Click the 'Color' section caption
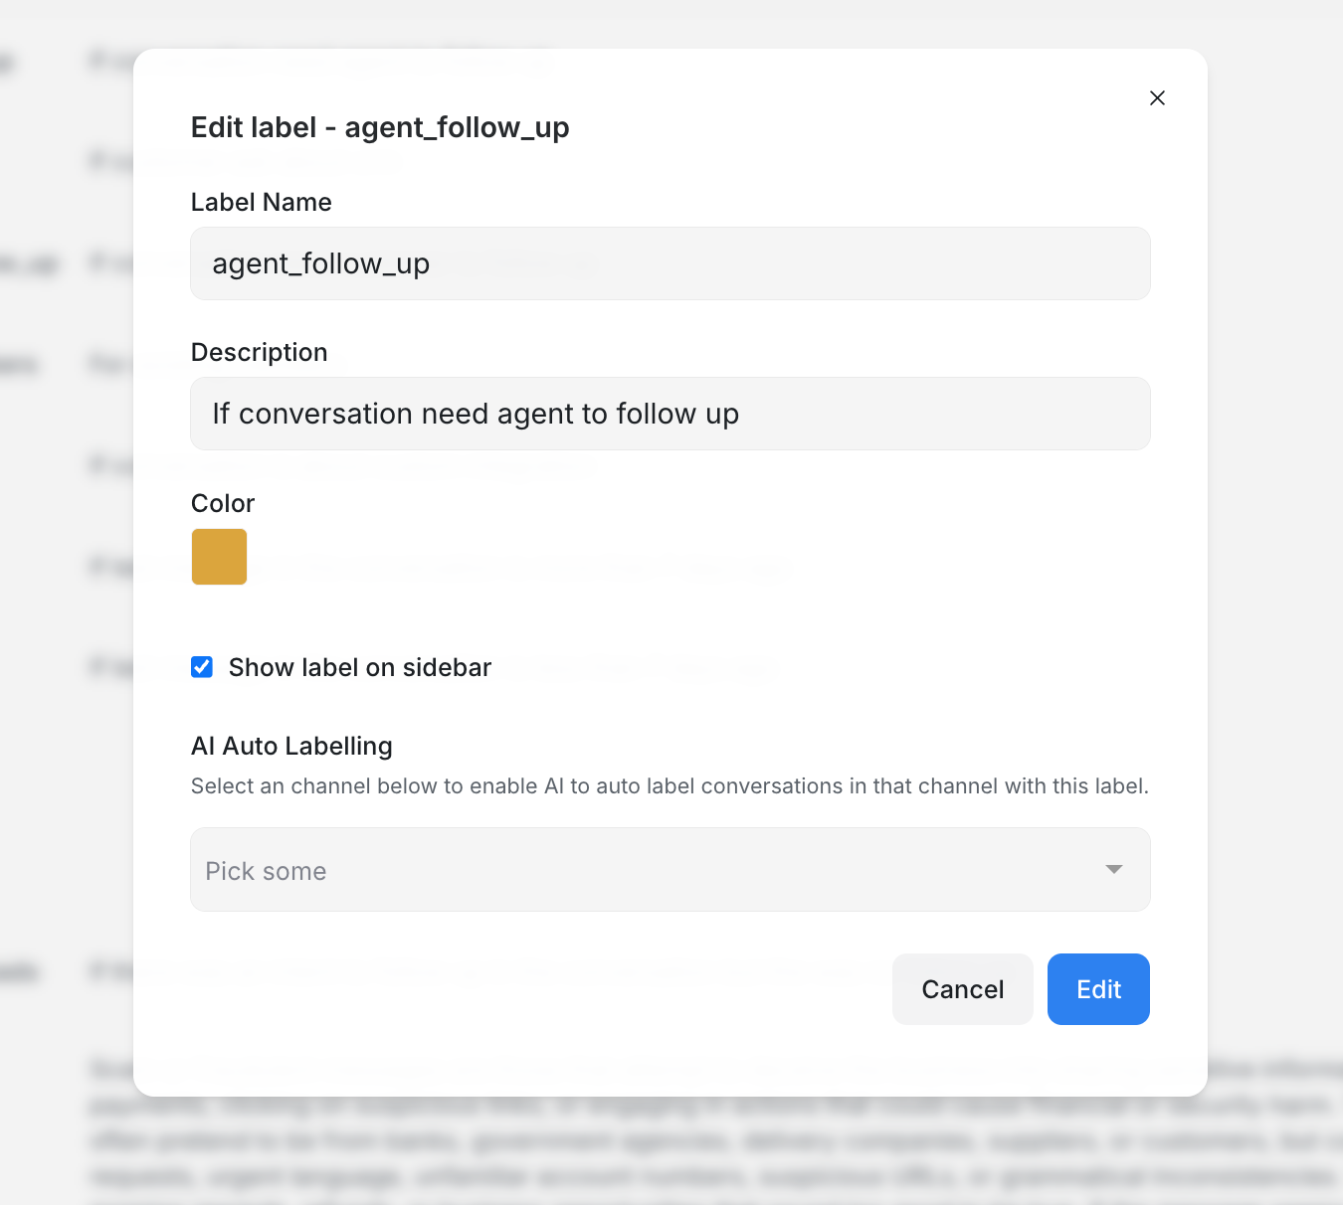Image resolution: width=1343 pixels, height=1205 pixels. pyautogui.click(x=223, y=503)
